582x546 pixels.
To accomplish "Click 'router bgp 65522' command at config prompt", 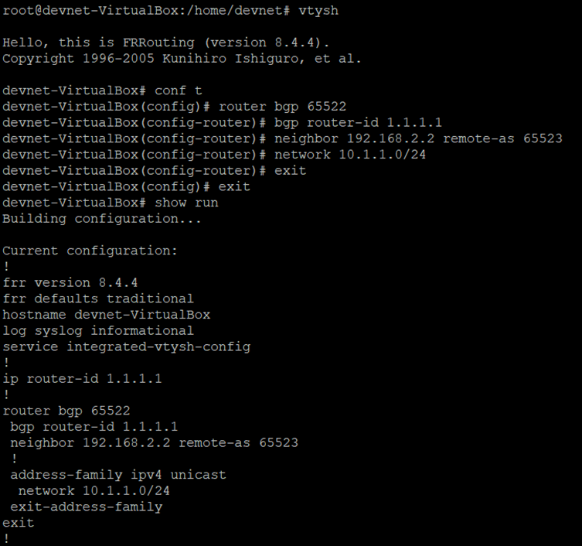I will (x=282, y=107).
